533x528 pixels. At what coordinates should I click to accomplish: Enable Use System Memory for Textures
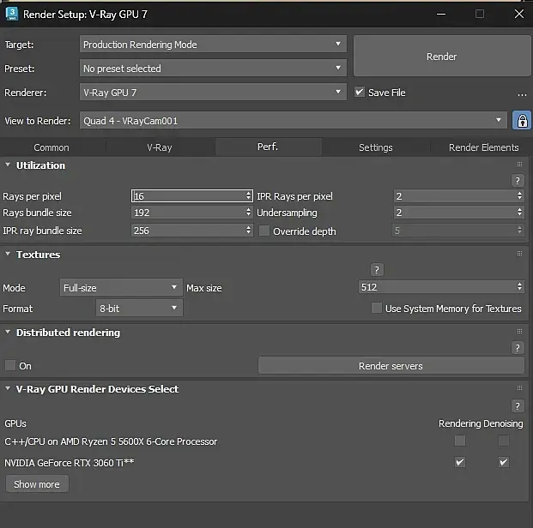[377, 309]
